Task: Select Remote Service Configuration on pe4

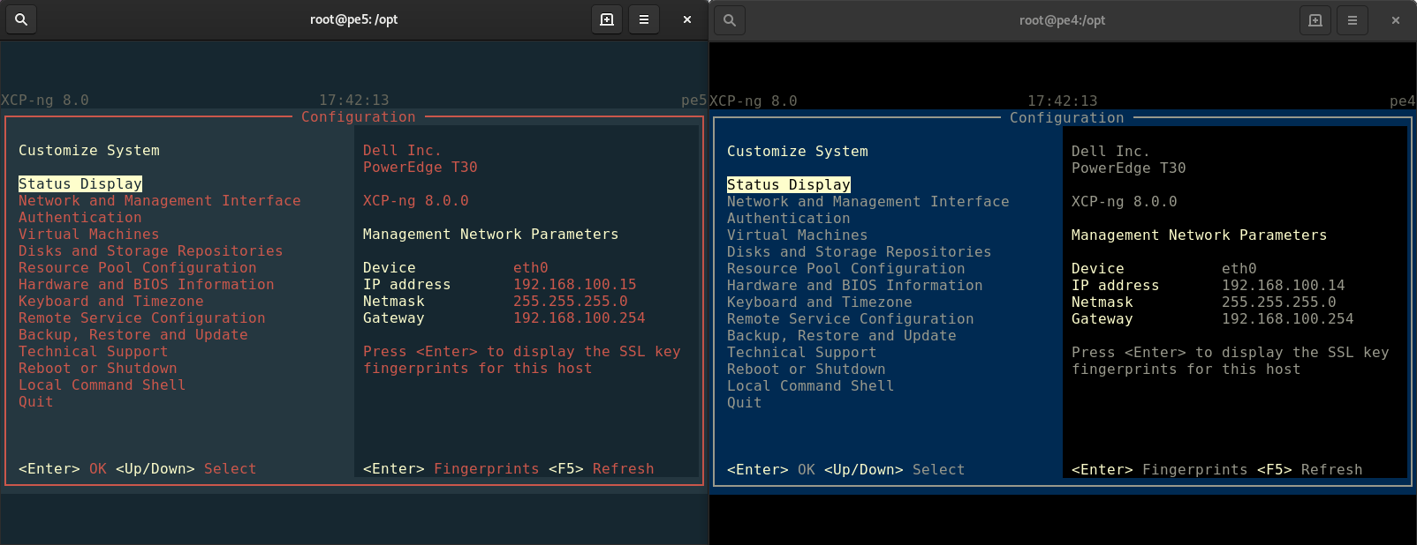Action: (x=851, y=318)
